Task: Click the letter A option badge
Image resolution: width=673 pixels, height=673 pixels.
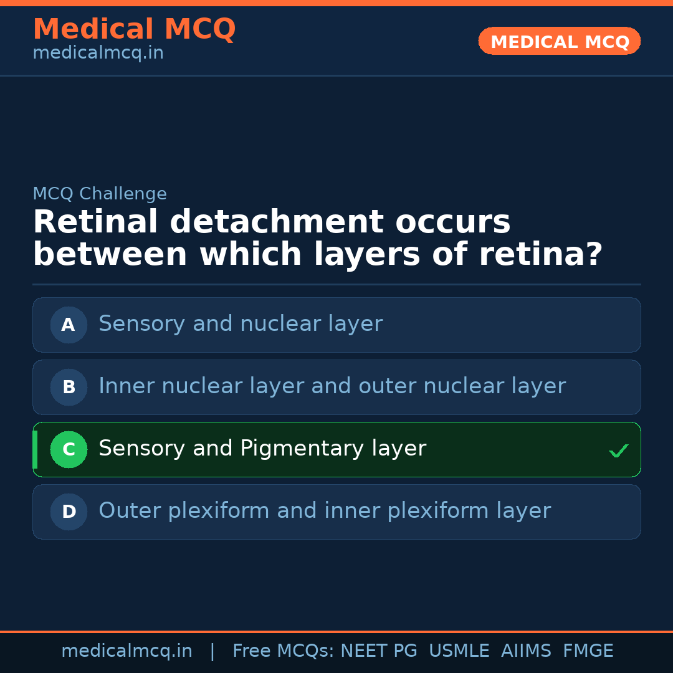Action: pos(69,325)
